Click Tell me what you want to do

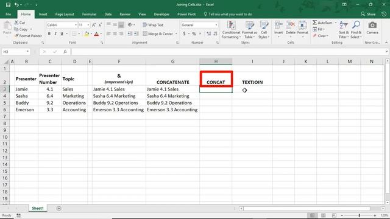[x=228, y=15]
